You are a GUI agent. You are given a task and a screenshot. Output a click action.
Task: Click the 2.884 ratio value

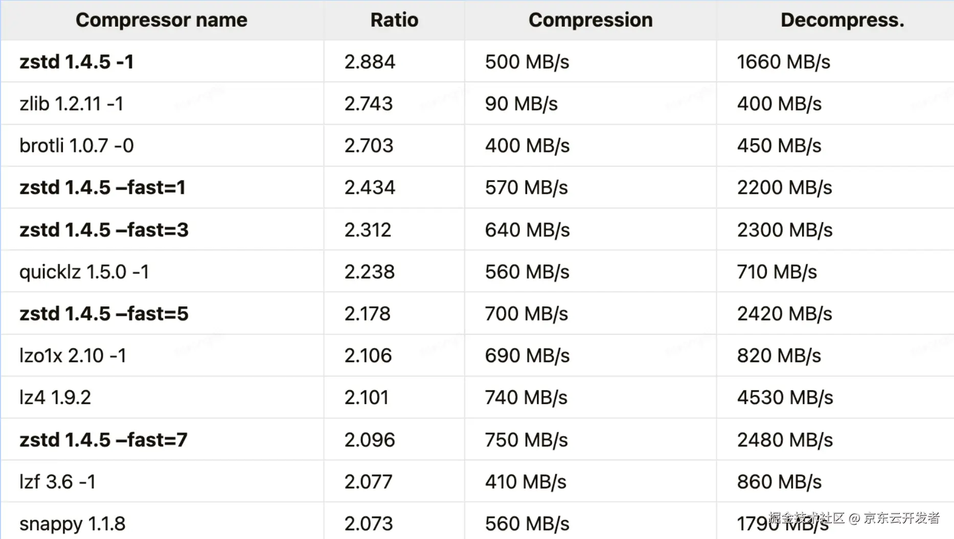[x=370, y=62]
